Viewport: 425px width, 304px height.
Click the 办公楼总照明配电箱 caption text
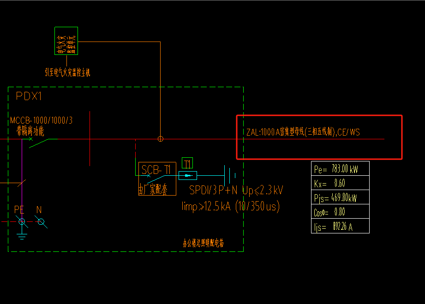[204, 243]
